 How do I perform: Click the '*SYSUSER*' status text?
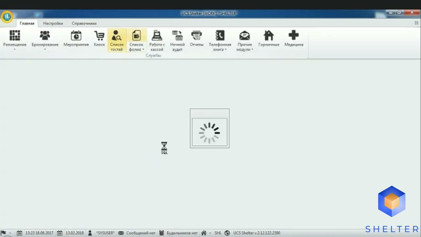tap(105, 233)
